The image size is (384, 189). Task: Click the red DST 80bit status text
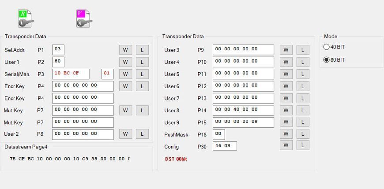176,159
